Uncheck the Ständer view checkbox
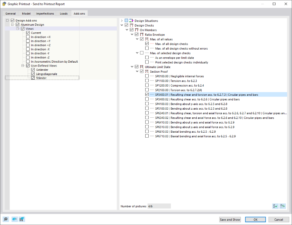Image resolution: width=292 pixels, height=225 pixels. point(33,78)
